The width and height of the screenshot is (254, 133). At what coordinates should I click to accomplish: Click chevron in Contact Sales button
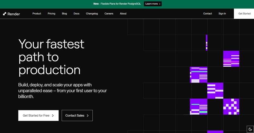click(x=88, y=116)
